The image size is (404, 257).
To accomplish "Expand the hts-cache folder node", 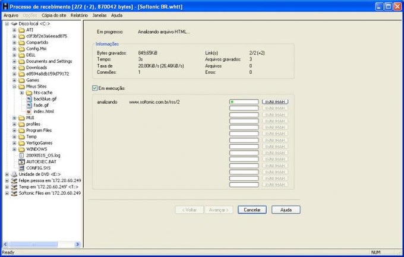I will pyautogui.click(x=22, y=93).
